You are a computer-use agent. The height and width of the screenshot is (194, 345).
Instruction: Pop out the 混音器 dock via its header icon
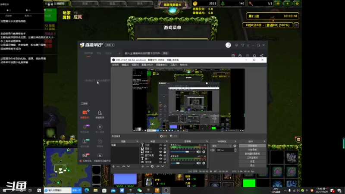[x=207, y=141]
